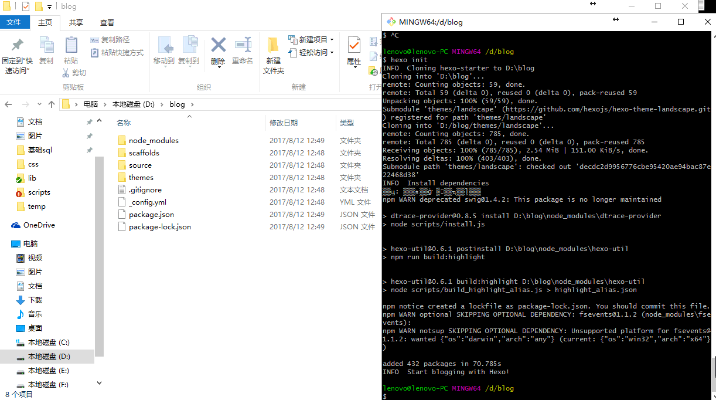Open the 文件 tab
Image resolution: width=716 pixels, height=400 pixels.
13,22
